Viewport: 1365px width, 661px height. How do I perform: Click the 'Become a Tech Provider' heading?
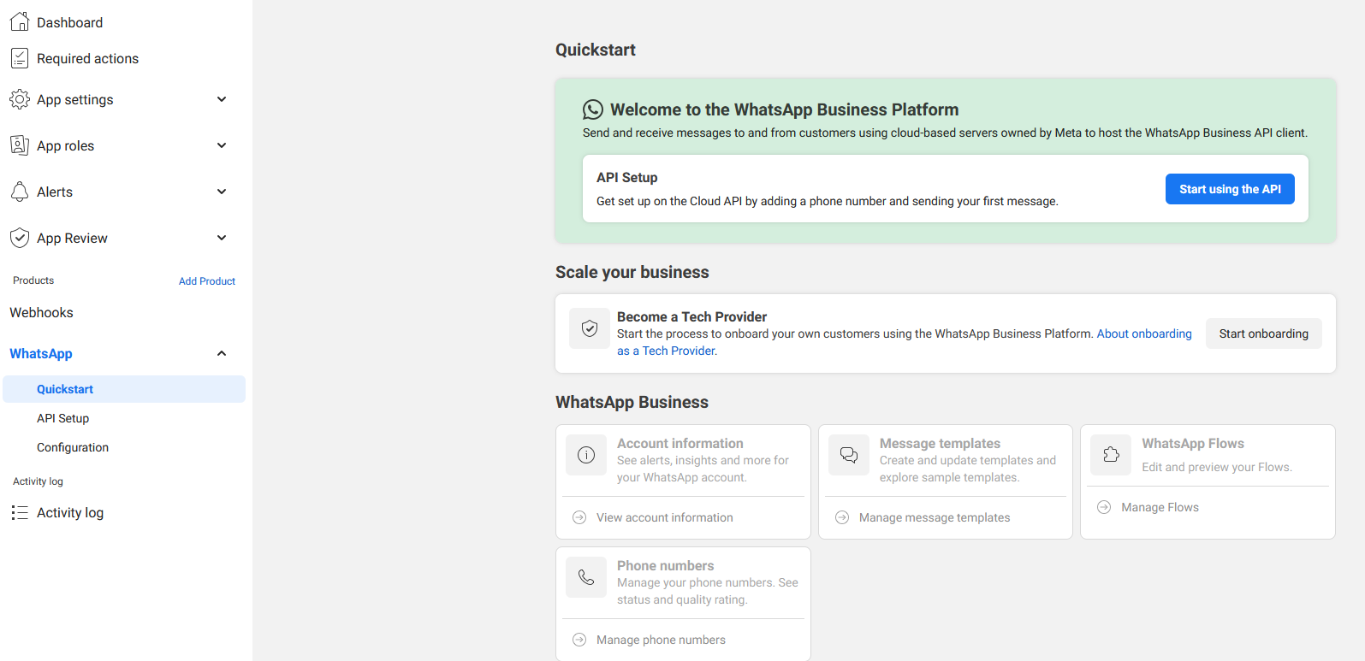coord(691,316)
